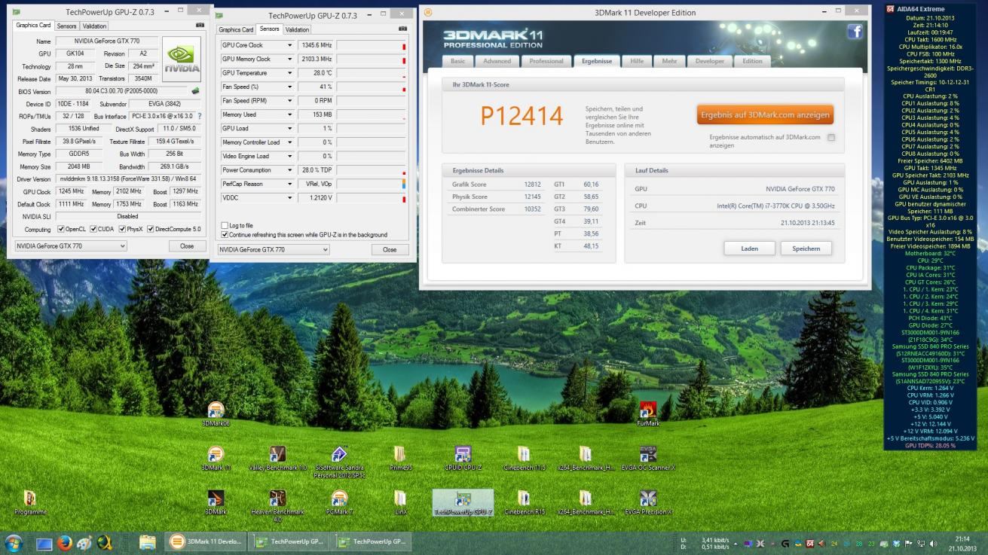Launch the EVGA Precision X shortcut

648,503
